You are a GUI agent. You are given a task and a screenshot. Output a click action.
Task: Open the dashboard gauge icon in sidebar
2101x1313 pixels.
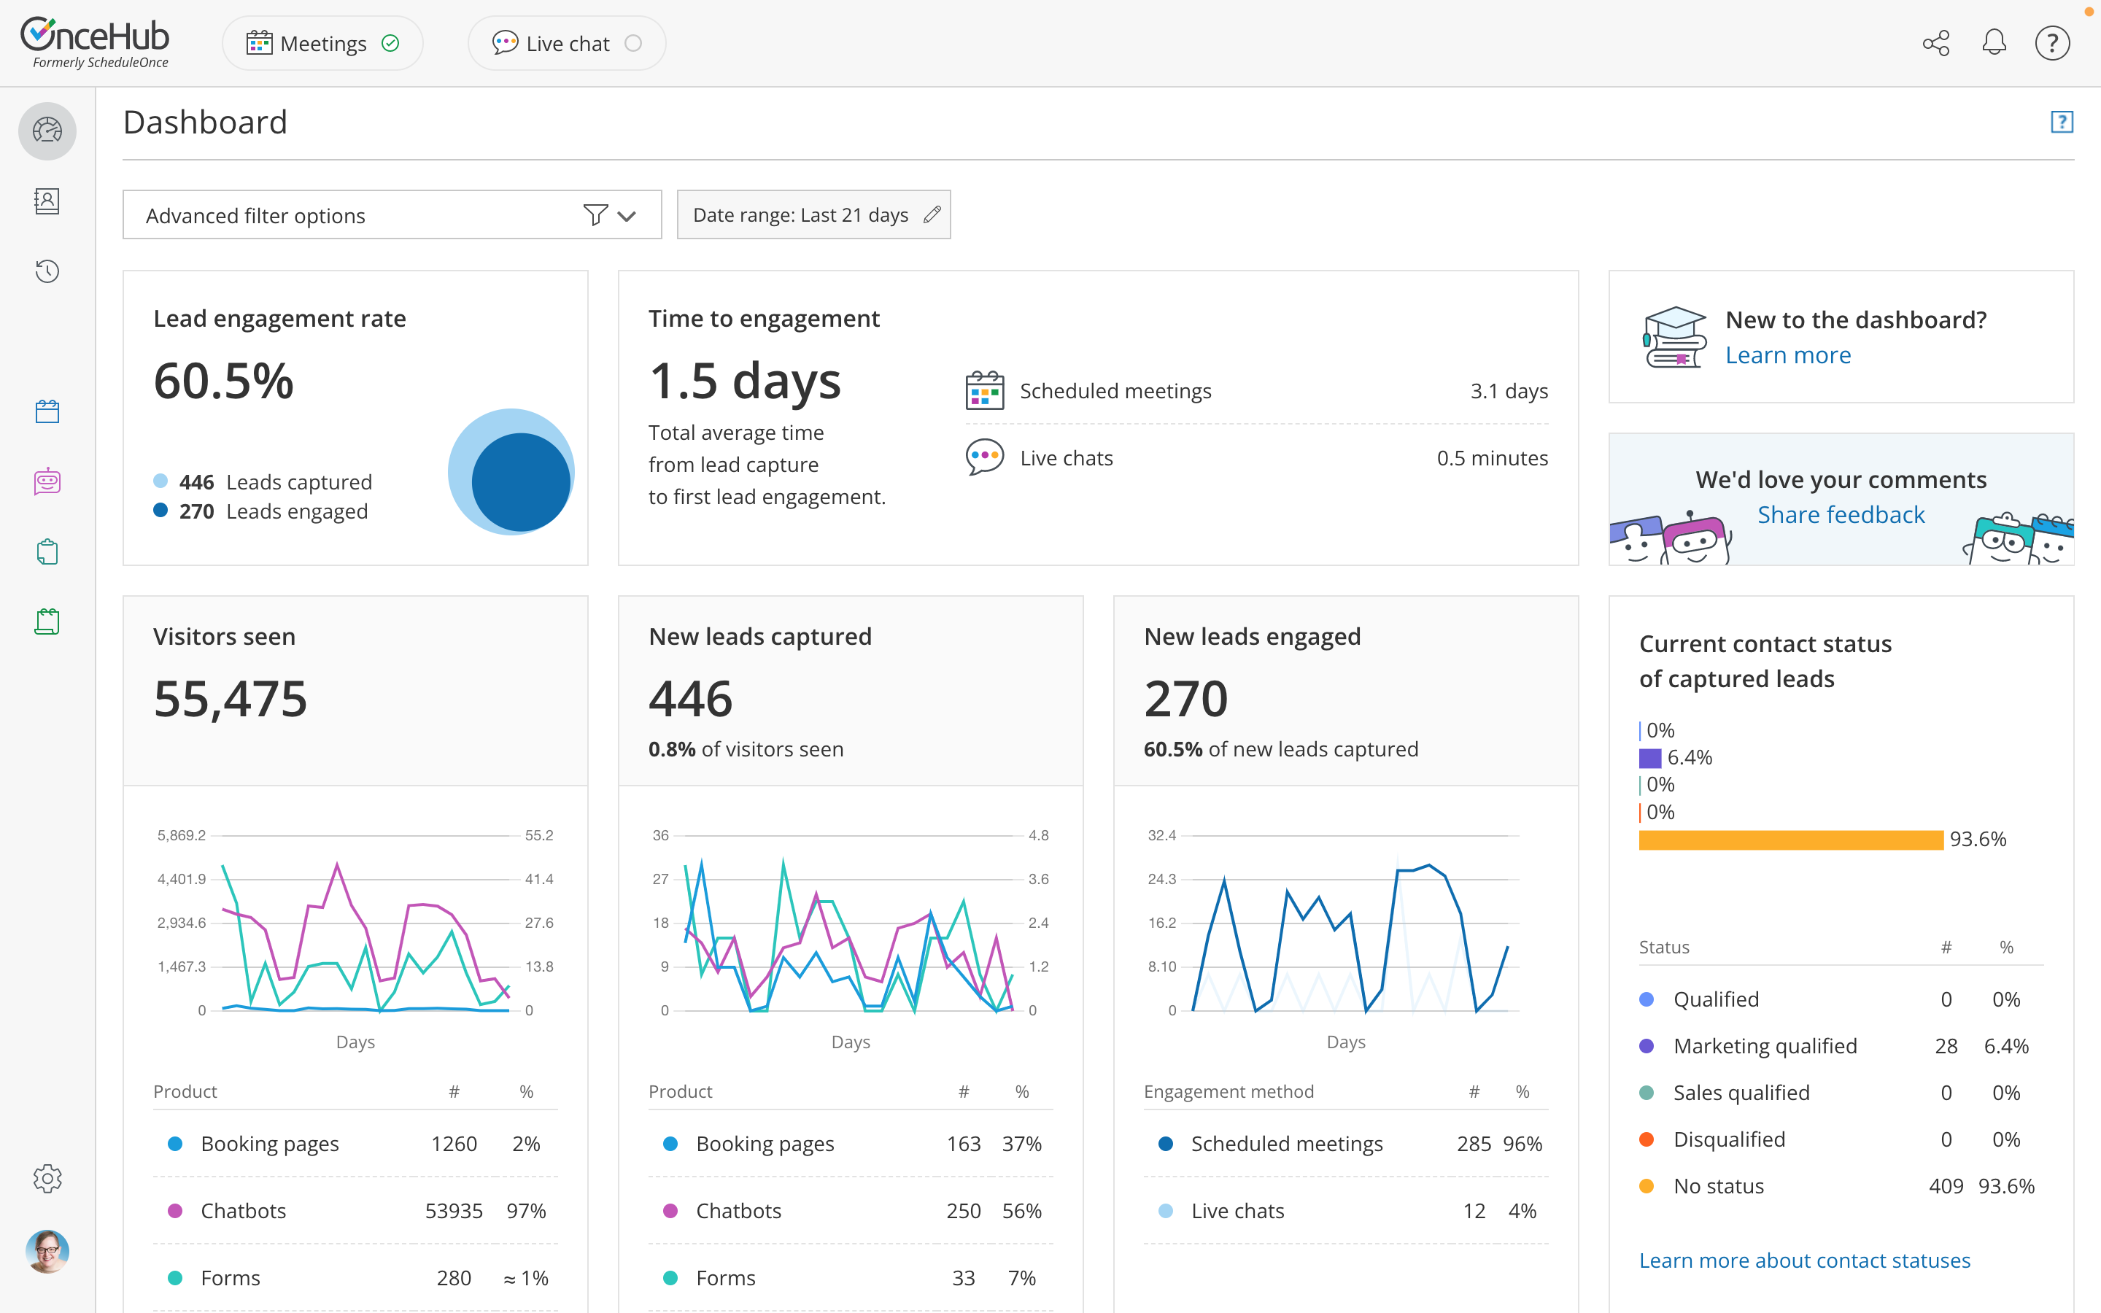pos(47,131)
